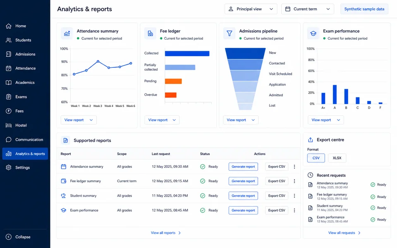The image size is (397, 248).
Task: Click the Communication chat bubble icon
Action: pyautogui.click(x=9, y=139)
